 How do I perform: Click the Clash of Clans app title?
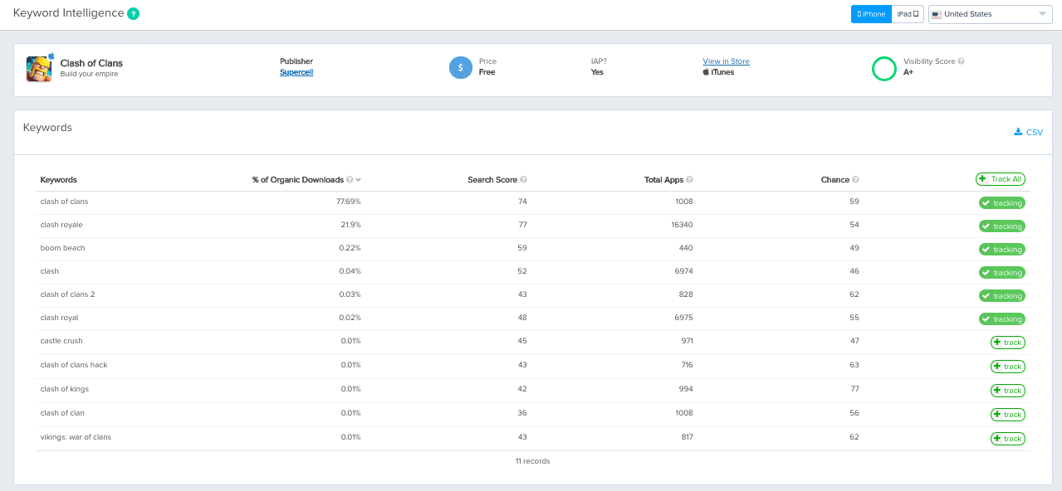91,63
